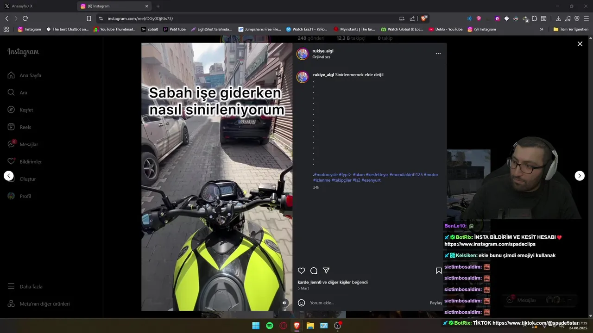Switch to the Anasayfa / X tab
The width and height of the screenshot is (593, 333).
(38, 6)
